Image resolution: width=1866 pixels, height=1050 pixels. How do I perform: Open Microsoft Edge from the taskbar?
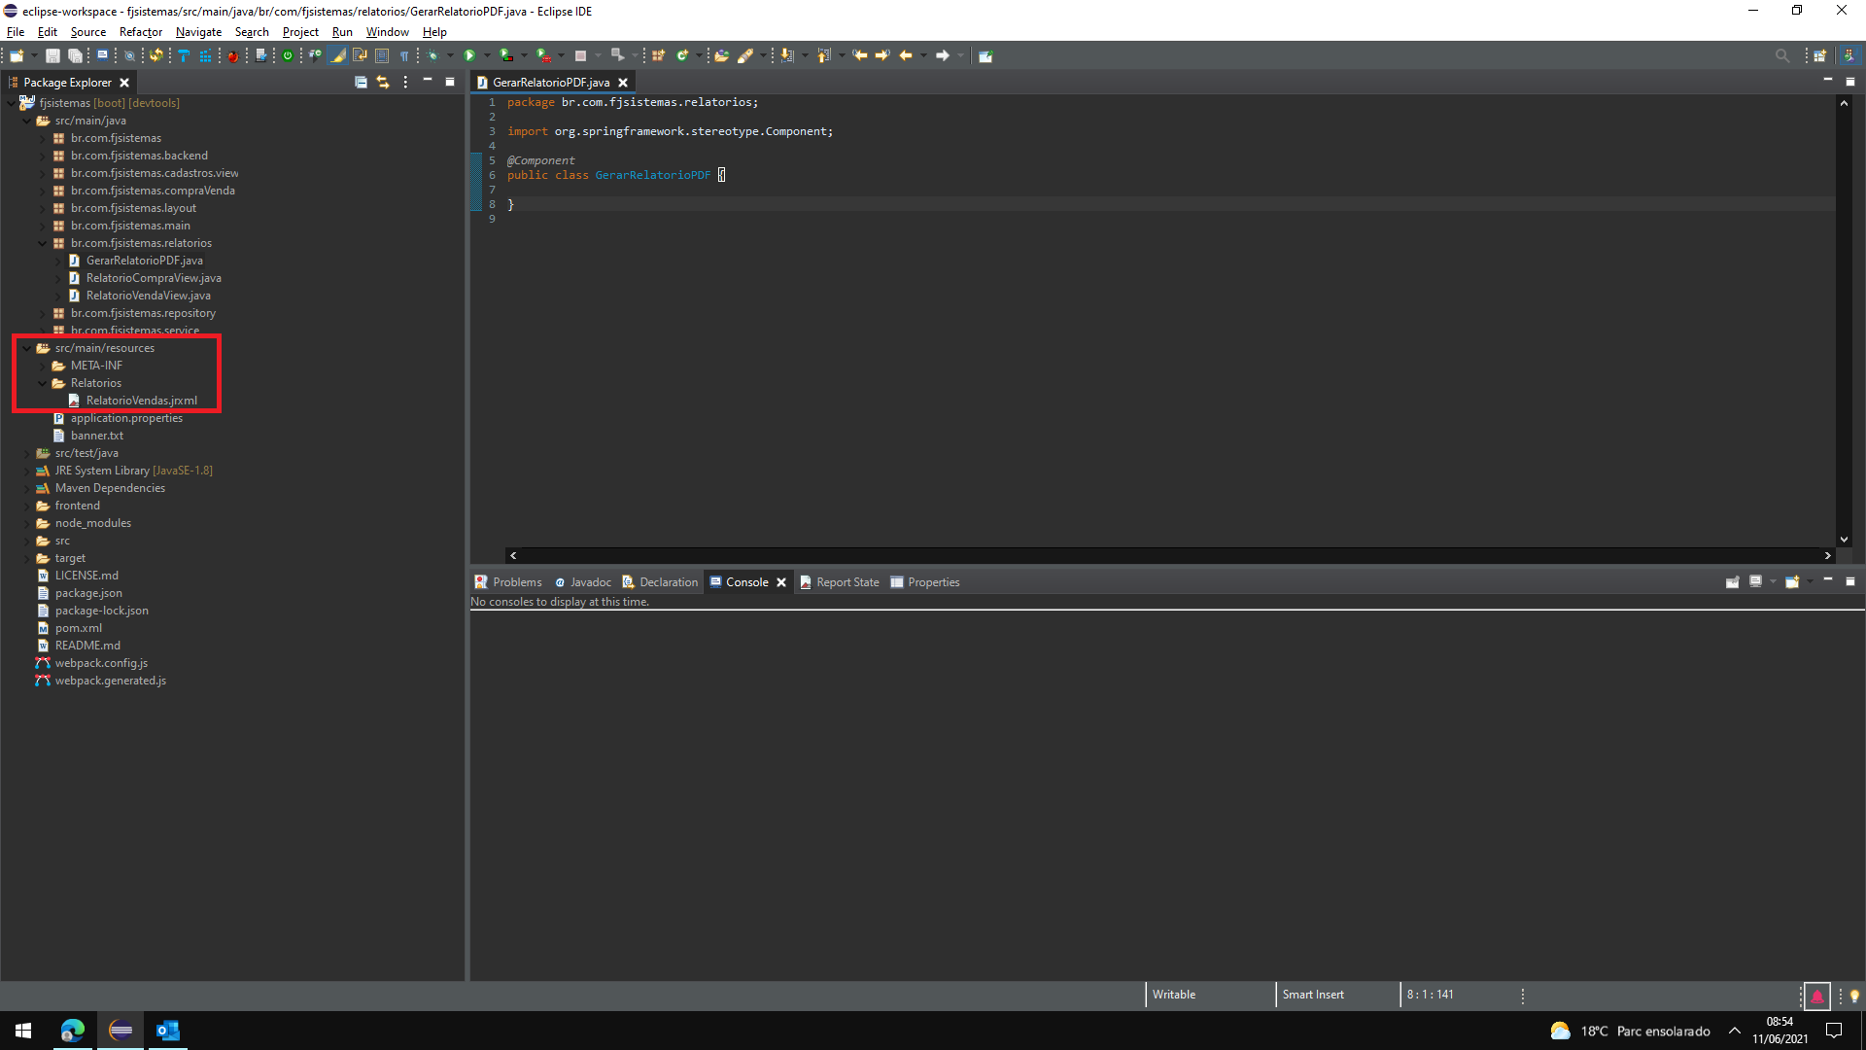point(73,1031)
